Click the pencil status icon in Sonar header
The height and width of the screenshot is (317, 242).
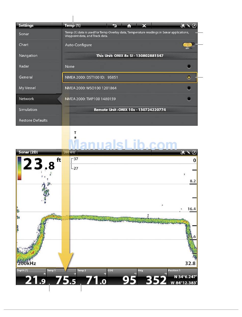(x=189, y=152)
